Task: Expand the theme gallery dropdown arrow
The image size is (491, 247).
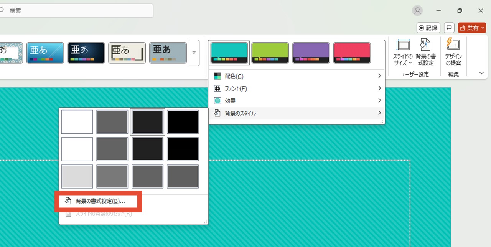Action: click(x=194, y=53)
